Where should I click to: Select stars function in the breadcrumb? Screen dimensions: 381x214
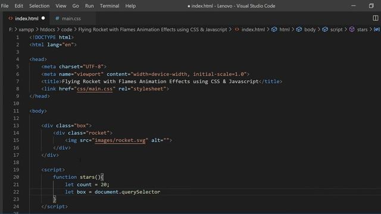(x=362, y=30)
